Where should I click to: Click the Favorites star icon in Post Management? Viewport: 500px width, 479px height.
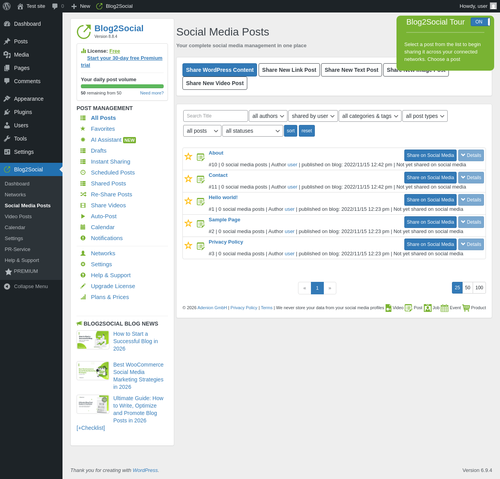[x=83, y=129]
